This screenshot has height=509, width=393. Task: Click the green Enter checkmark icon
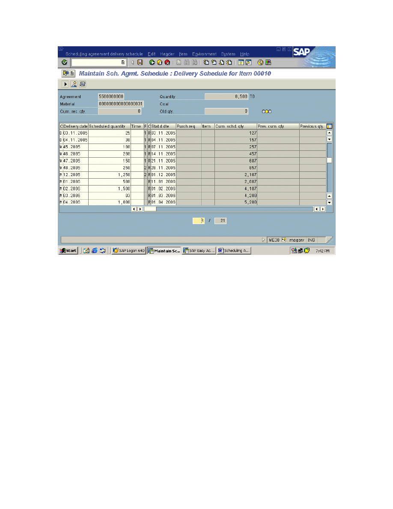pos(64,63)
